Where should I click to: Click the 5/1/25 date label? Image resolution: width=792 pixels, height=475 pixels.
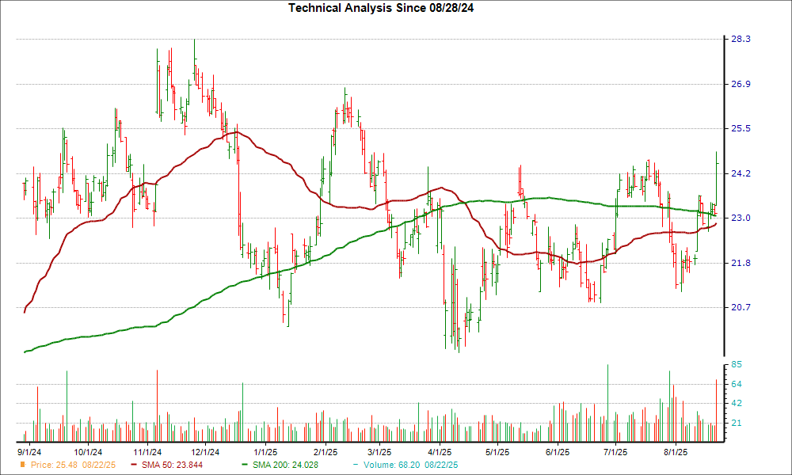pos(497,452)
